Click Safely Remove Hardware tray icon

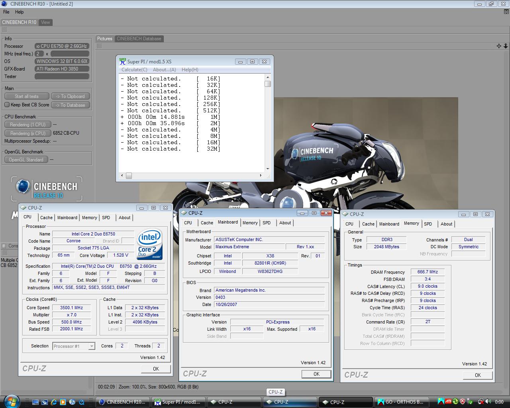pos(470,402)
